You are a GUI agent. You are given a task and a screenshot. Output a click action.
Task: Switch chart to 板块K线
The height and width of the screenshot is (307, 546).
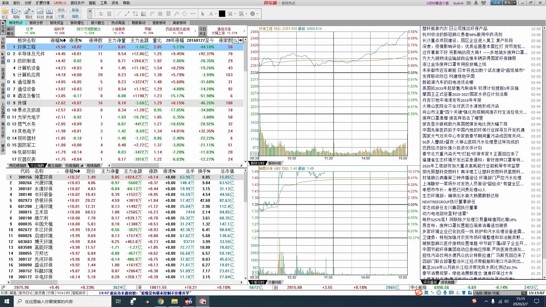click(x=275, y=163)
